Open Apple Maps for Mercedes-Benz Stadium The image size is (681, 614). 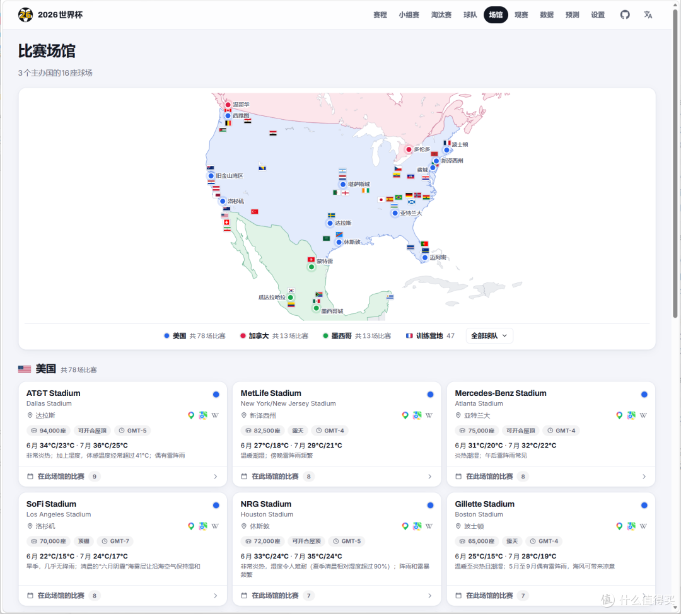[631, 415]
